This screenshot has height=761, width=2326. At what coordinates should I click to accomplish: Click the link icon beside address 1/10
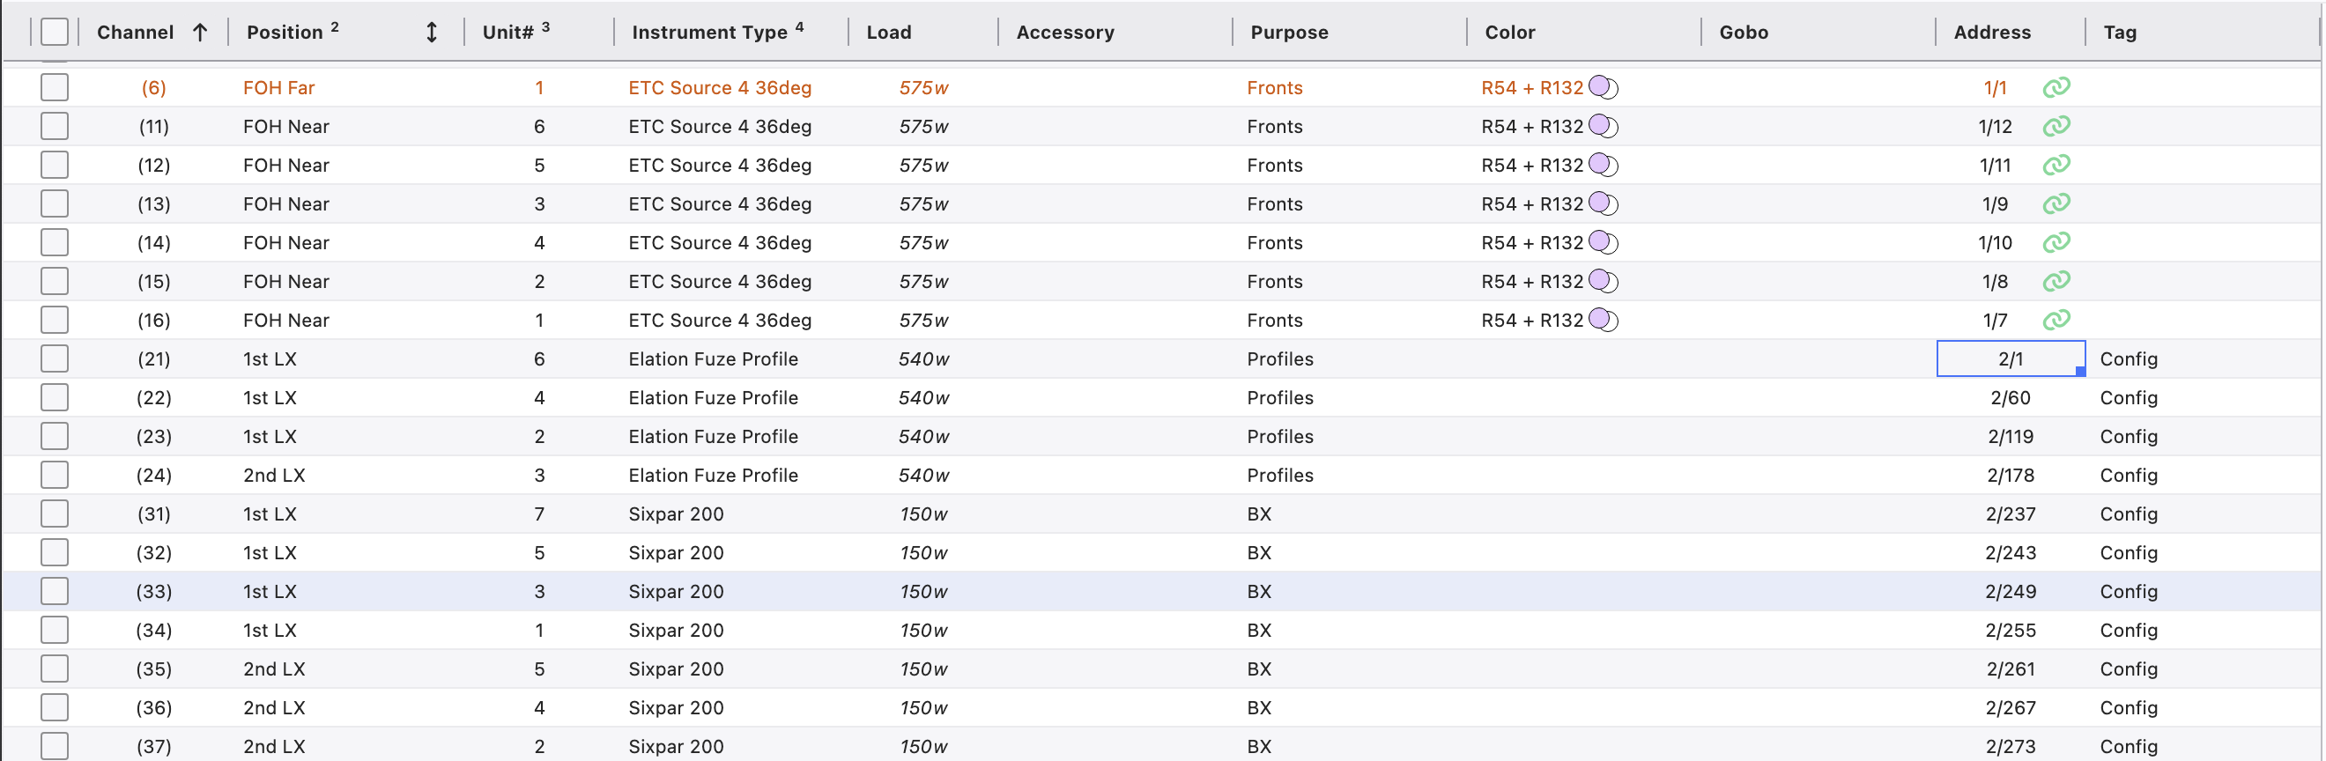point(2056,243)
